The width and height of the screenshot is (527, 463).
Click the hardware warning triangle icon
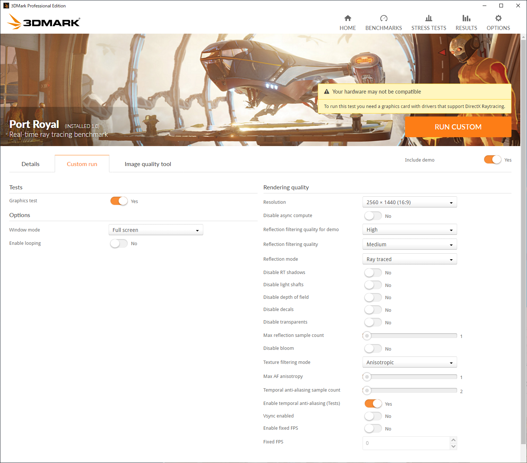(327, 92)
